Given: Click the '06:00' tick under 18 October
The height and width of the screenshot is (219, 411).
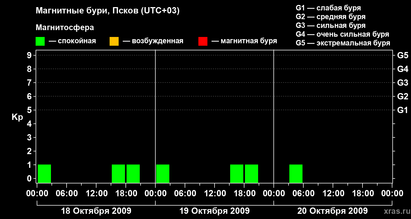Looking at the screenshot, I should click(x=67, y=194).
